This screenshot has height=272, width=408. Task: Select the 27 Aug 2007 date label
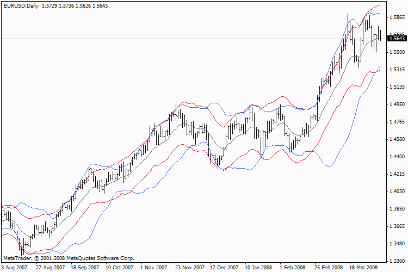coord(50,267)
